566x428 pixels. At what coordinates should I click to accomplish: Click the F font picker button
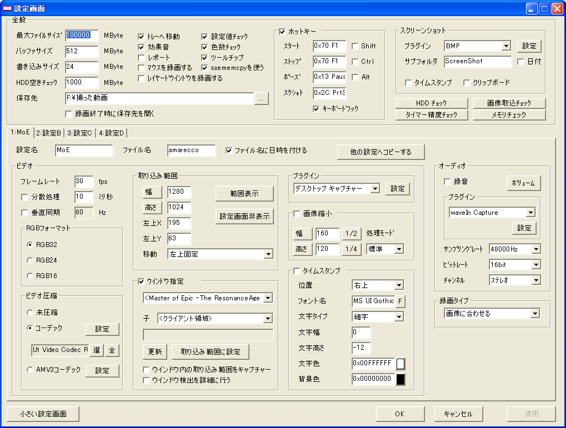click(x=400, y=301)
